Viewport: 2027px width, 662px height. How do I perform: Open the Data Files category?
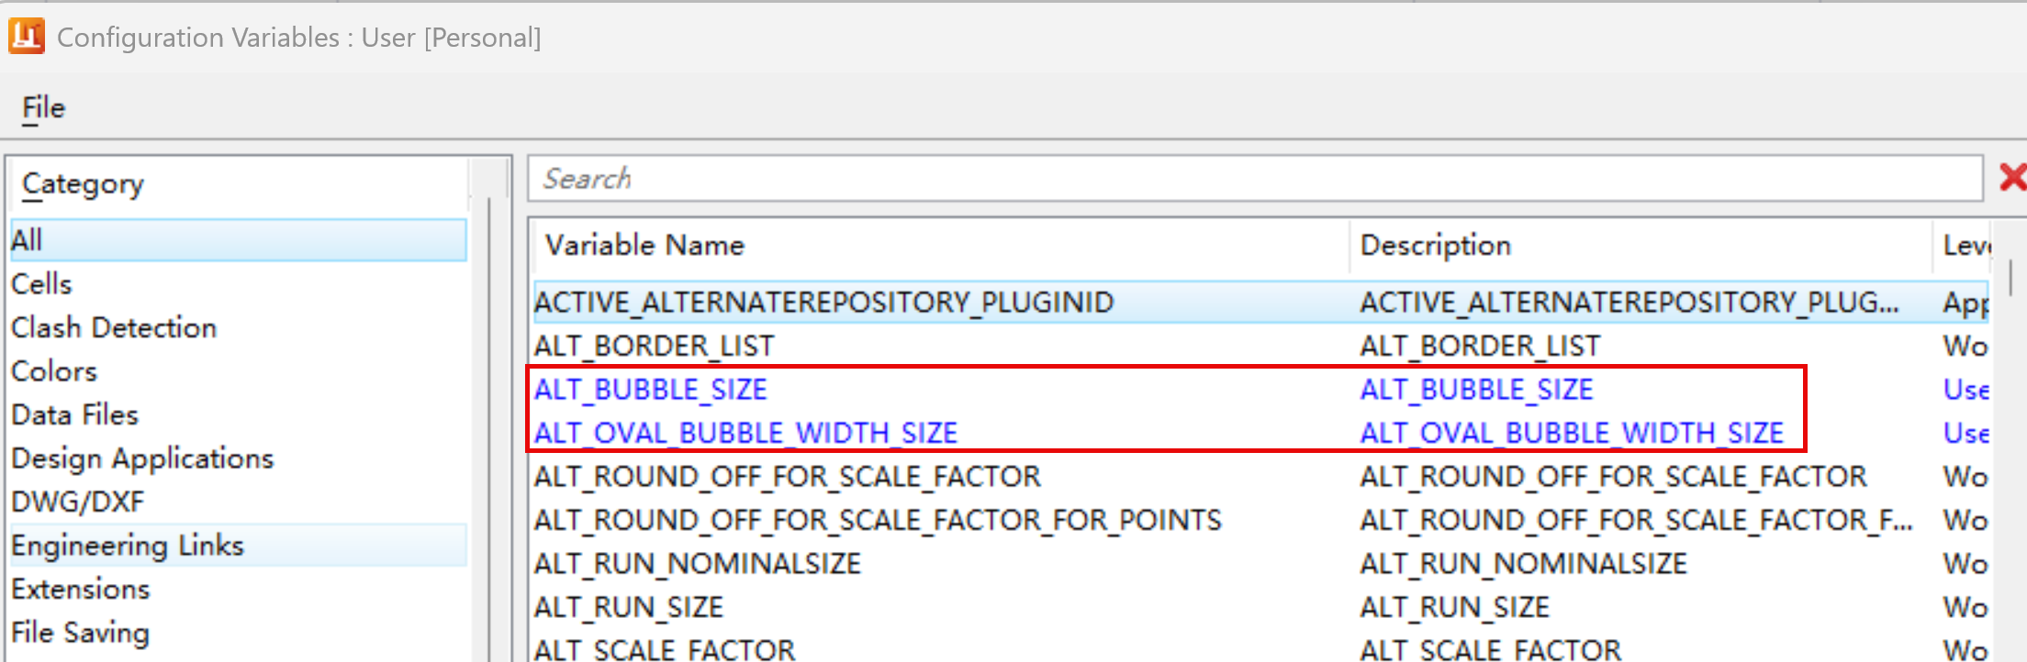pyautogui.click(x=75, y=415)
